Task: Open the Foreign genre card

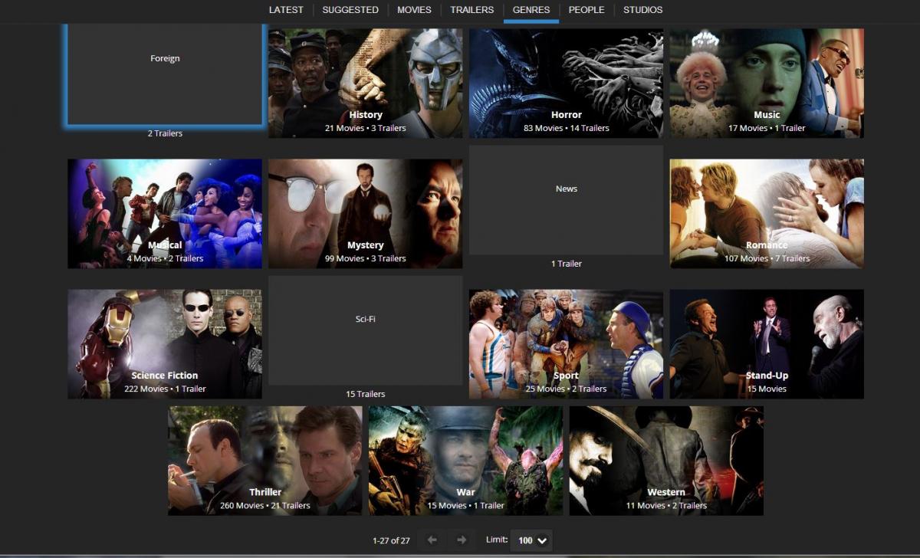Action: click(x=165, y=74)
